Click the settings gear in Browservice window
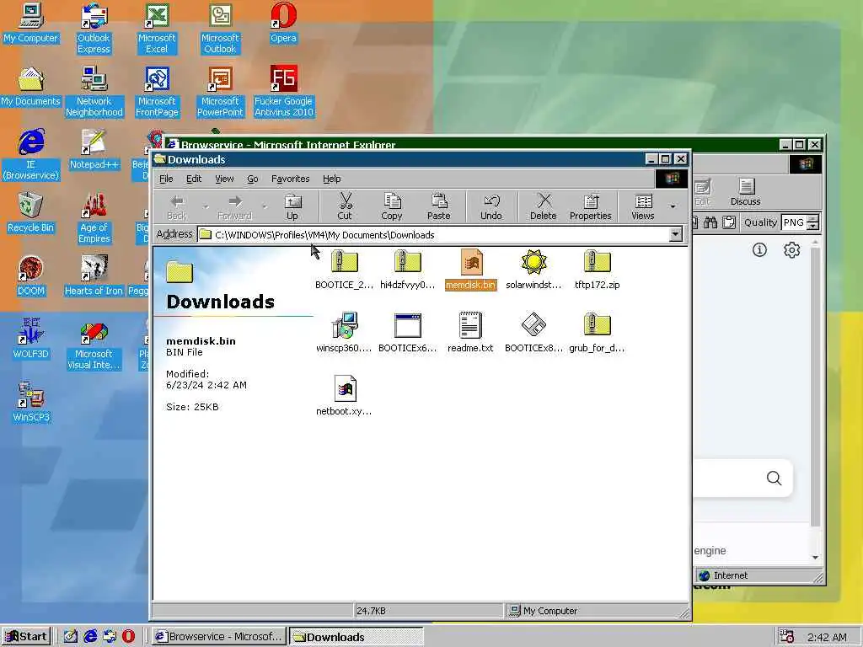The width and height of the screenshot is (863, 647). coord(791,250)
